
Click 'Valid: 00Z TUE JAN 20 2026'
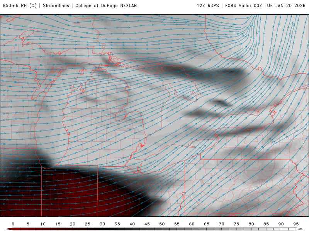pyautogui.click(x=272, y=5)
